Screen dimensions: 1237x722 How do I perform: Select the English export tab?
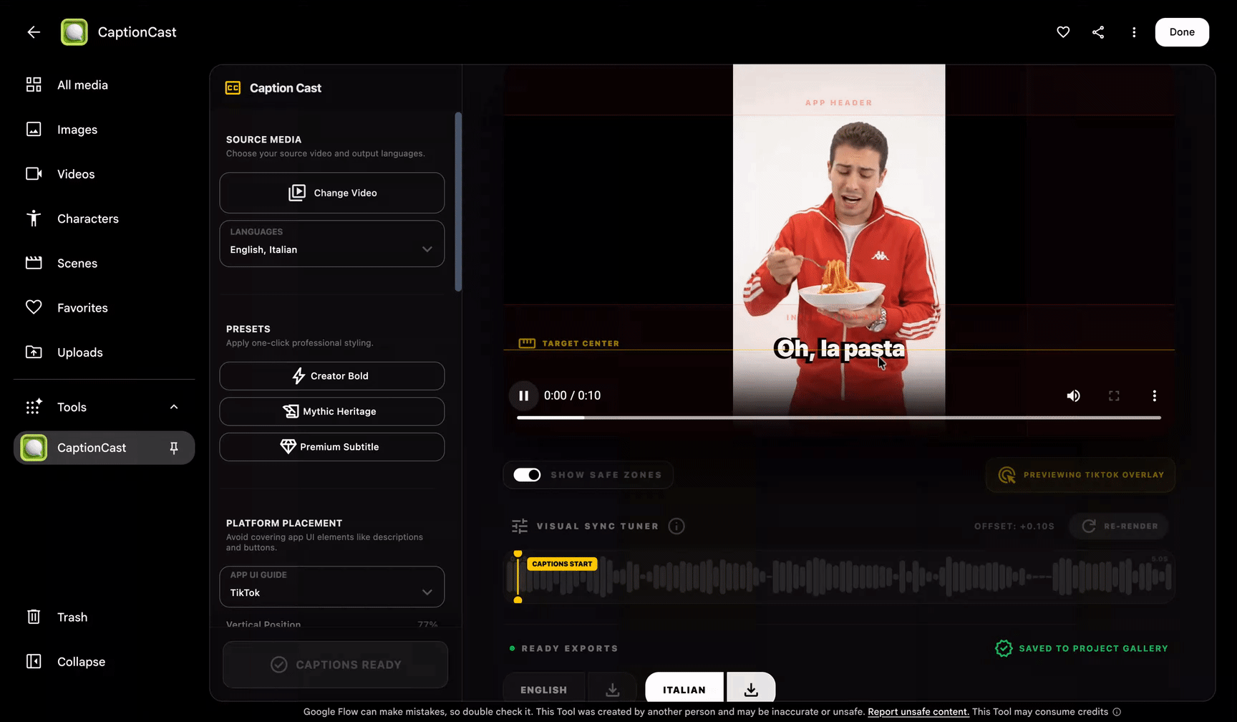(543, 690)
